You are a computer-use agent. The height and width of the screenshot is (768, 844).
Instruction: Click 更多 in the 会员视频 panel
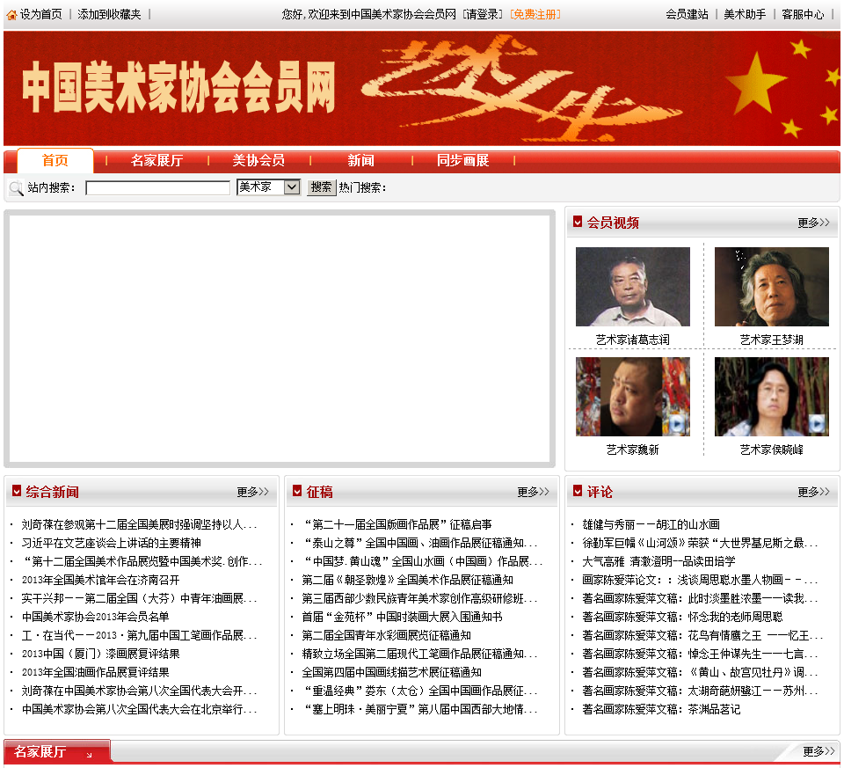click(813, 223)
